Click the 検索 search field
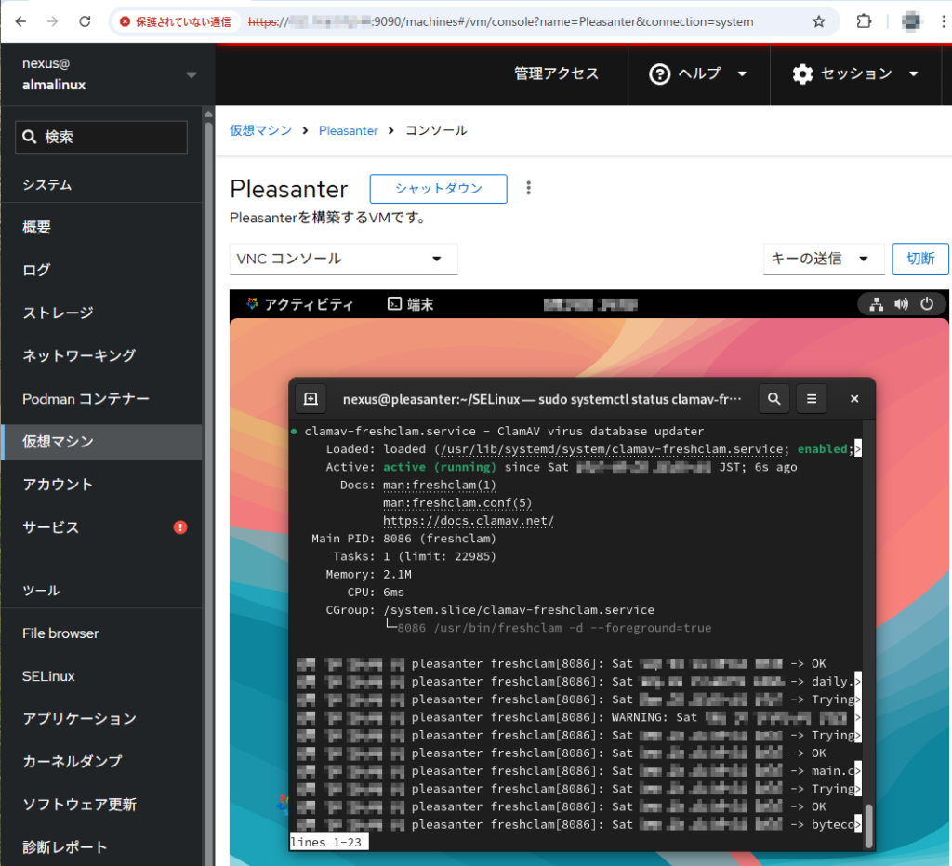The height and width of the screenshot is (866, 952). (x=101, y=137)
